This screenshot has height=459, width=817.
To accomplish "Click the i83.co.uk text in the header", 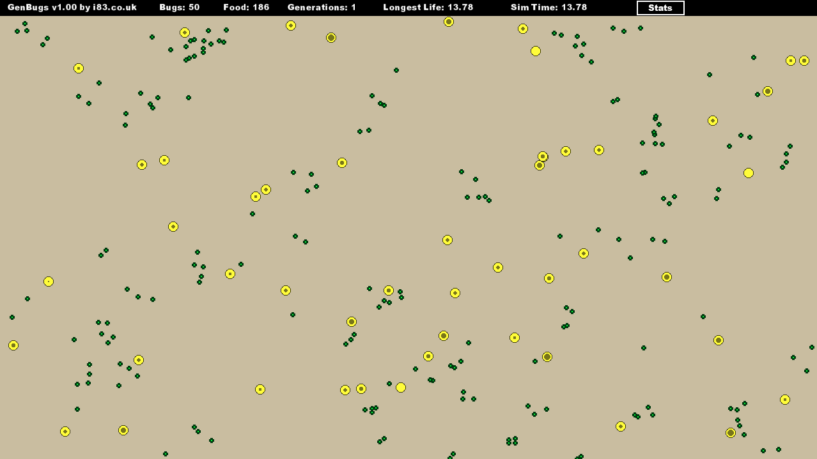I will pos(115,8).
